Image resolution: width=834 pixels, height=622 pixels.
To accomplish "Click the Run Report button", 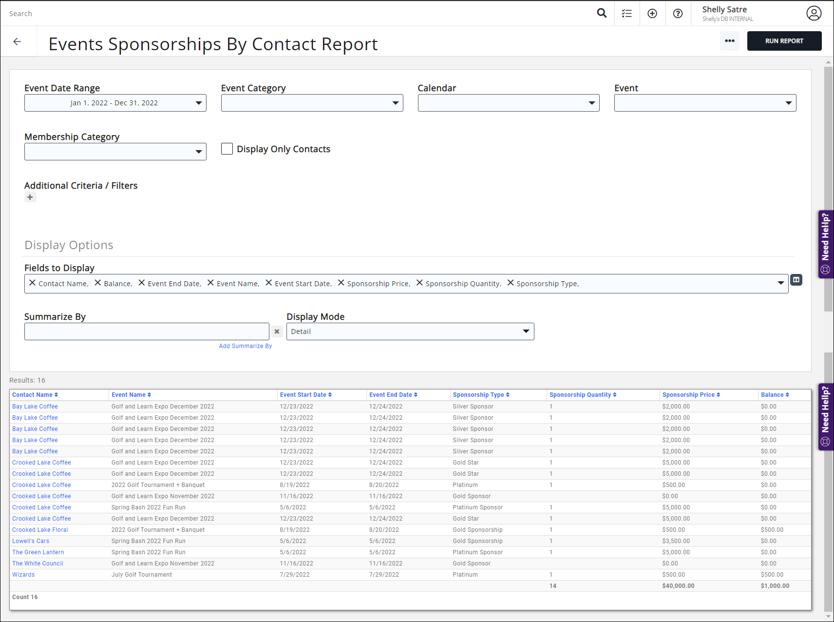I will (x=784, y=41).
